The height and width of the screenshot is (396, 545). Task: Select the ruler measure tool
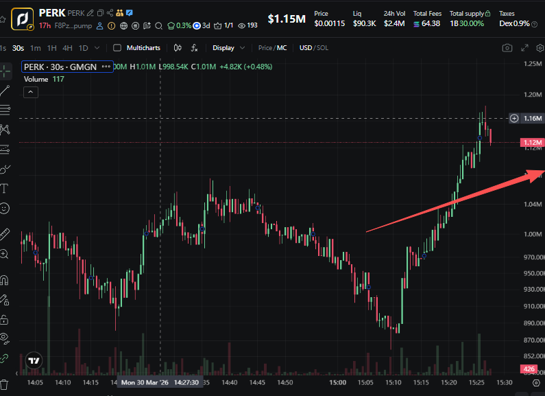(5, 234)
